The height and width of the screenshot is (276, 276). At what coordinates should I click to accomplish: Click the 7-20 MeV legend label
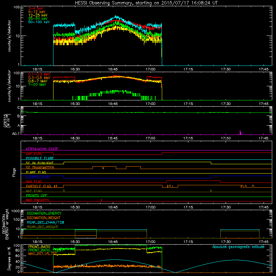click(37, 85)
